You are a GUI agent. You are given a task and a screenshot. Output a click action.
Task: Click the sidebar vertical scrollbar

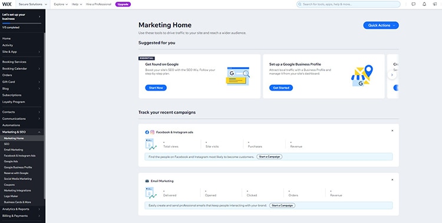click(x=44, y=115)
